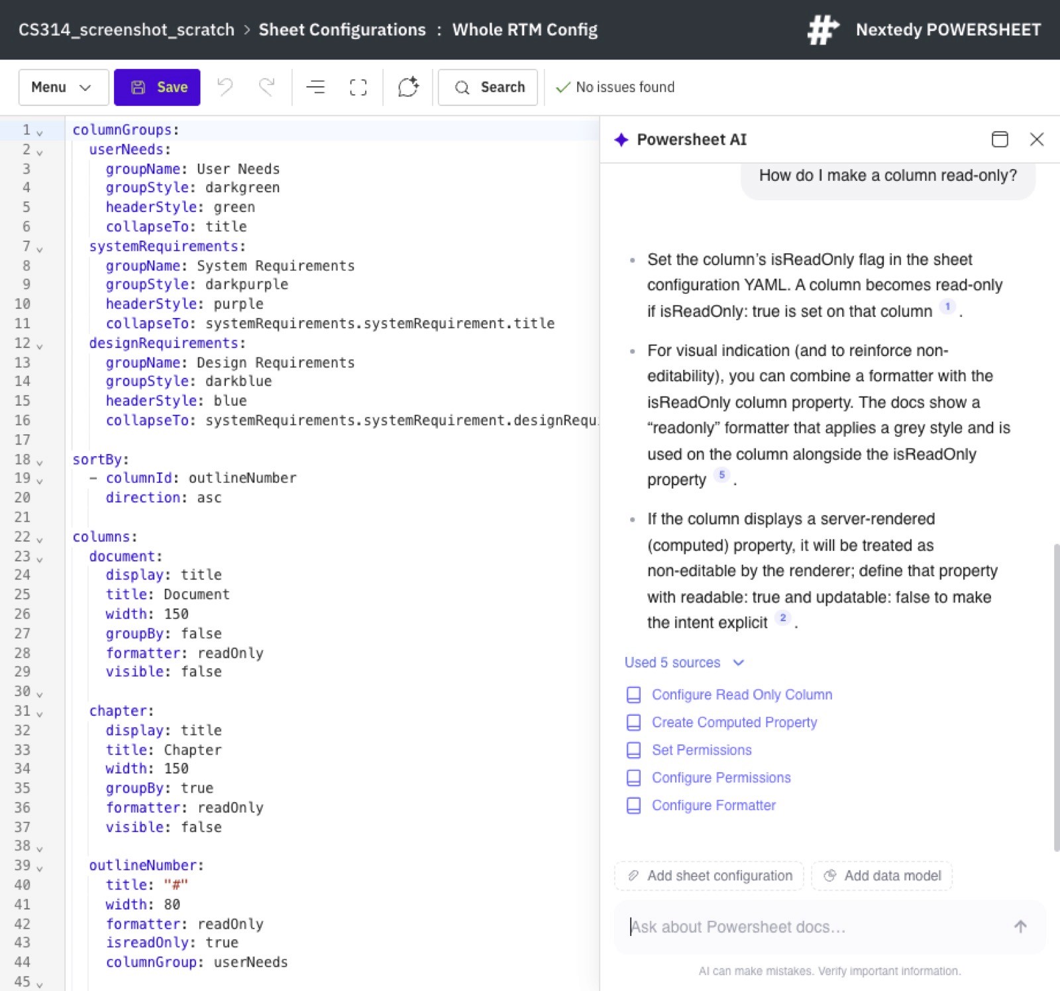Click the 'How do I make a column read-only?' message
This screenshot has width=1060, height=991.
[888, 176]
